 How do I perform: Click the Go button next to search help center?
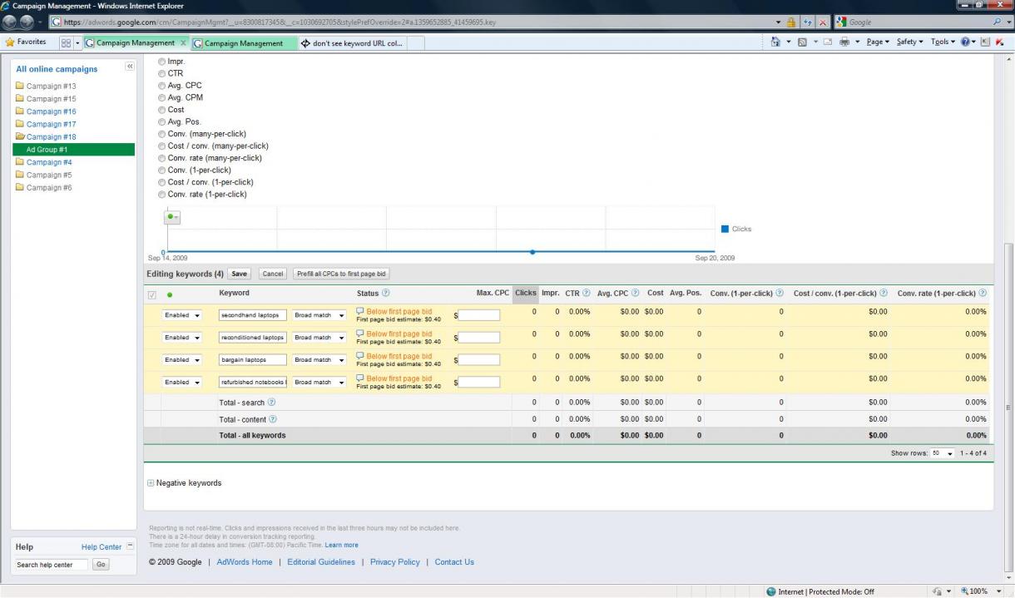tap(101, 565)
